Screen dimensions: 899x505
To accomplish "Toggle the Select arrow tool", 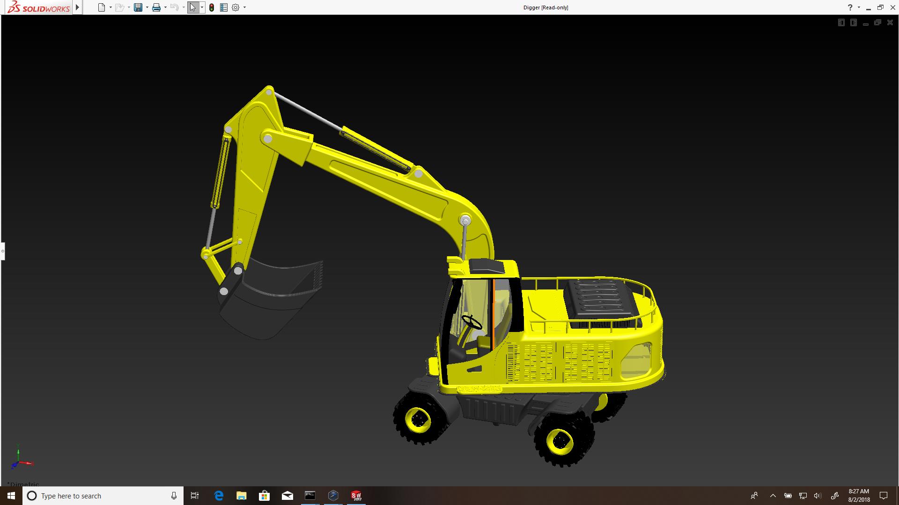I will click(192, 7).
